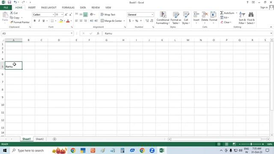Increase decimal places
This screenshot has width=274, height=154.
point(147,21)
